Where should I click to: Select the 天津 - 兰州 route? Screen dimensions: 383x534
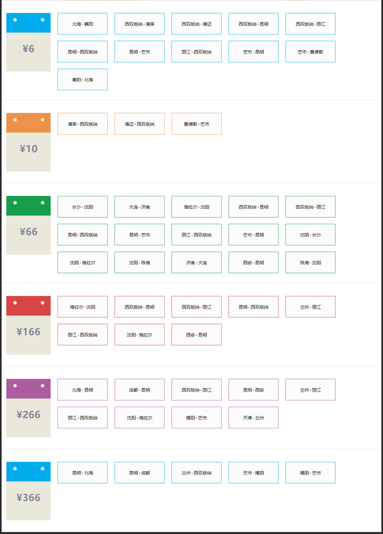[x=253, y=418]
